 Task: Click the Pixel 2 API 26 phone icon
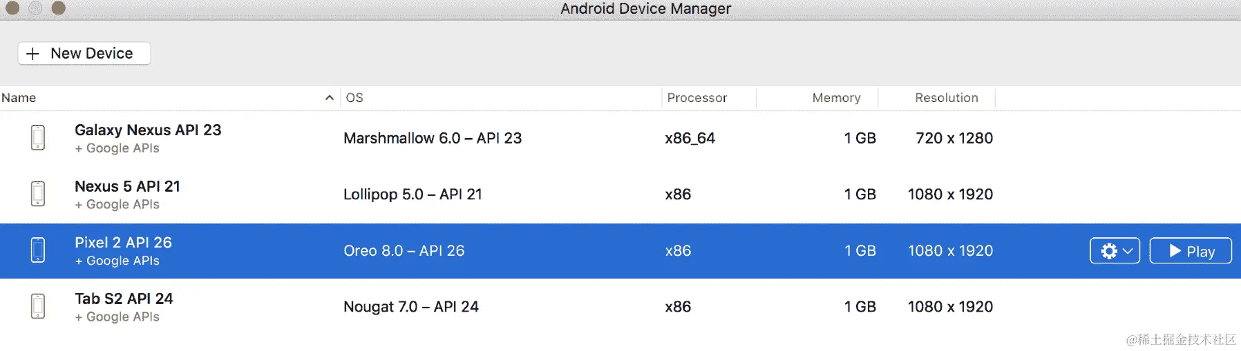pyautogui.click(x=39, y=250)
